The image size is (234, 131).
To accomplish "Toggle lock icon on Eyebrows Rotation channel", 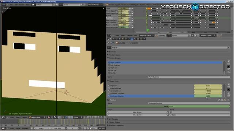I will tap(132, 27).
